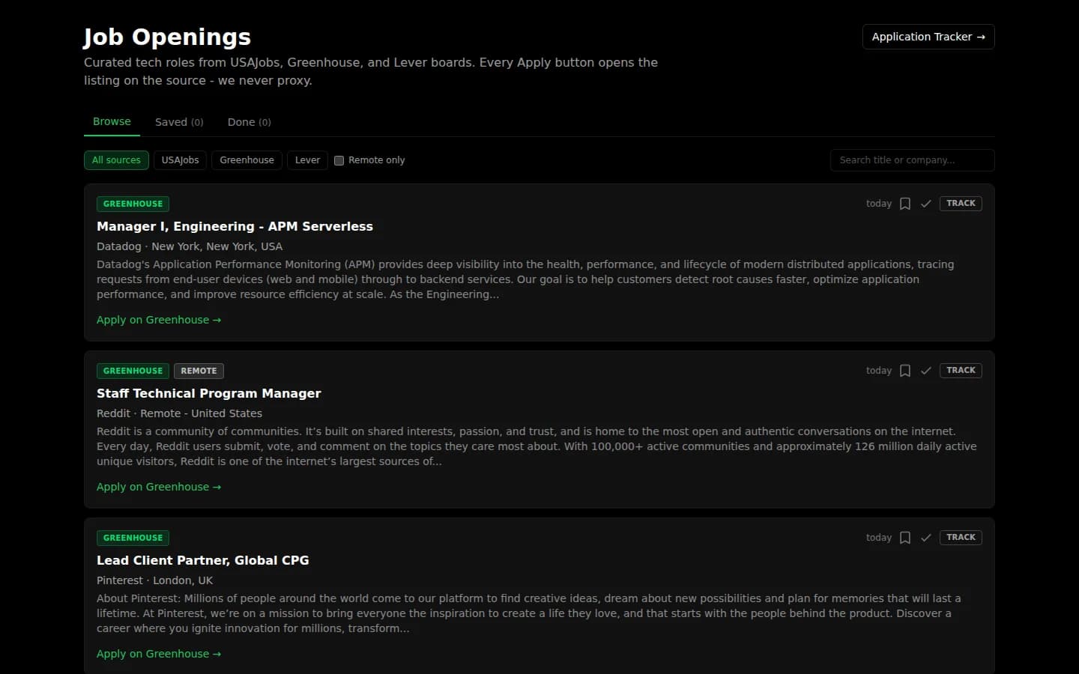Click the Reddit · Remote - United States text
Screen dimensions: 1079x674
click(x=179, y=413)
